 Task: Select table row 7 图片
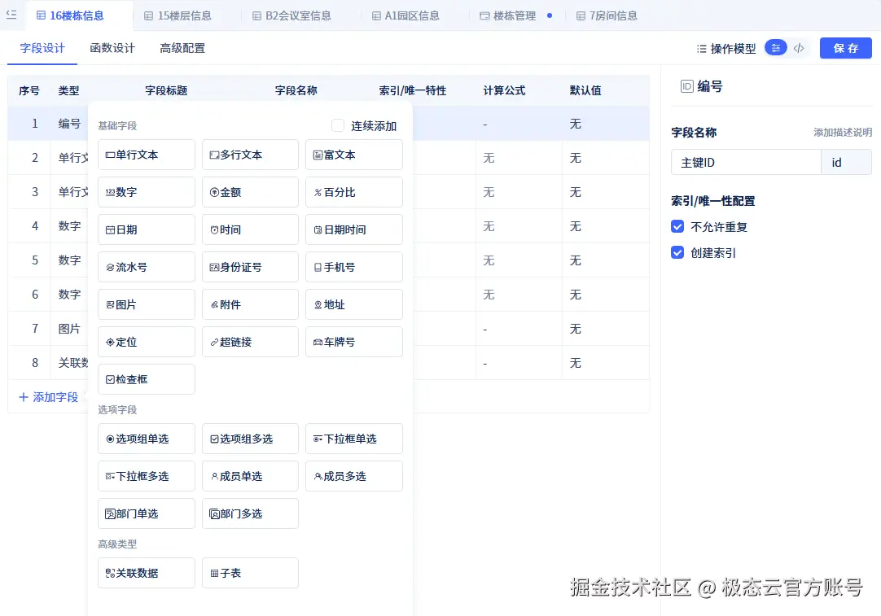(x=328, y=329)
